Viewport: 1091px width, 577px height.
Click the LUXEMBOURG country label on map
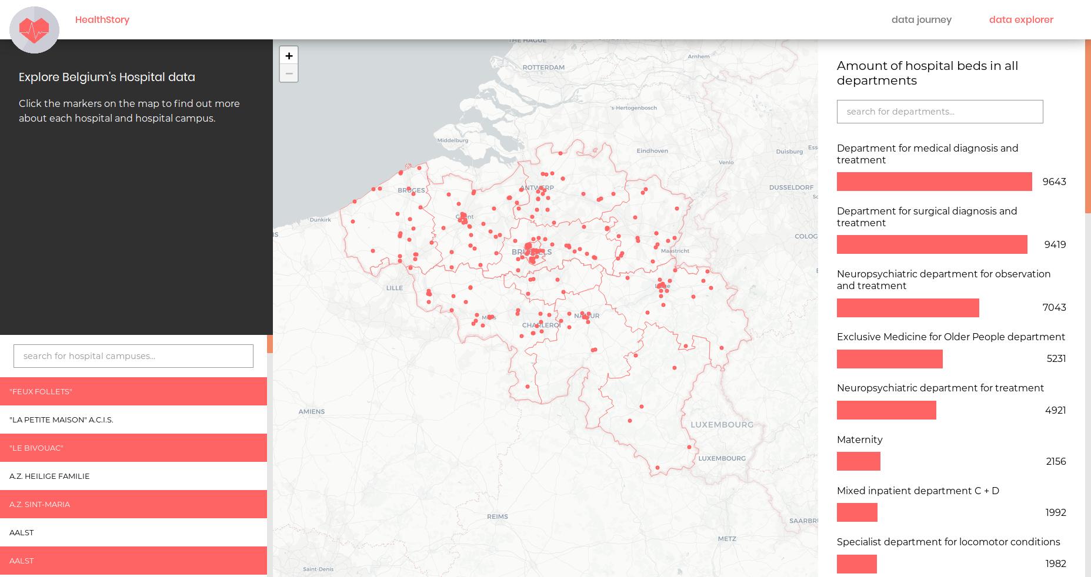(x=722, y=424)
